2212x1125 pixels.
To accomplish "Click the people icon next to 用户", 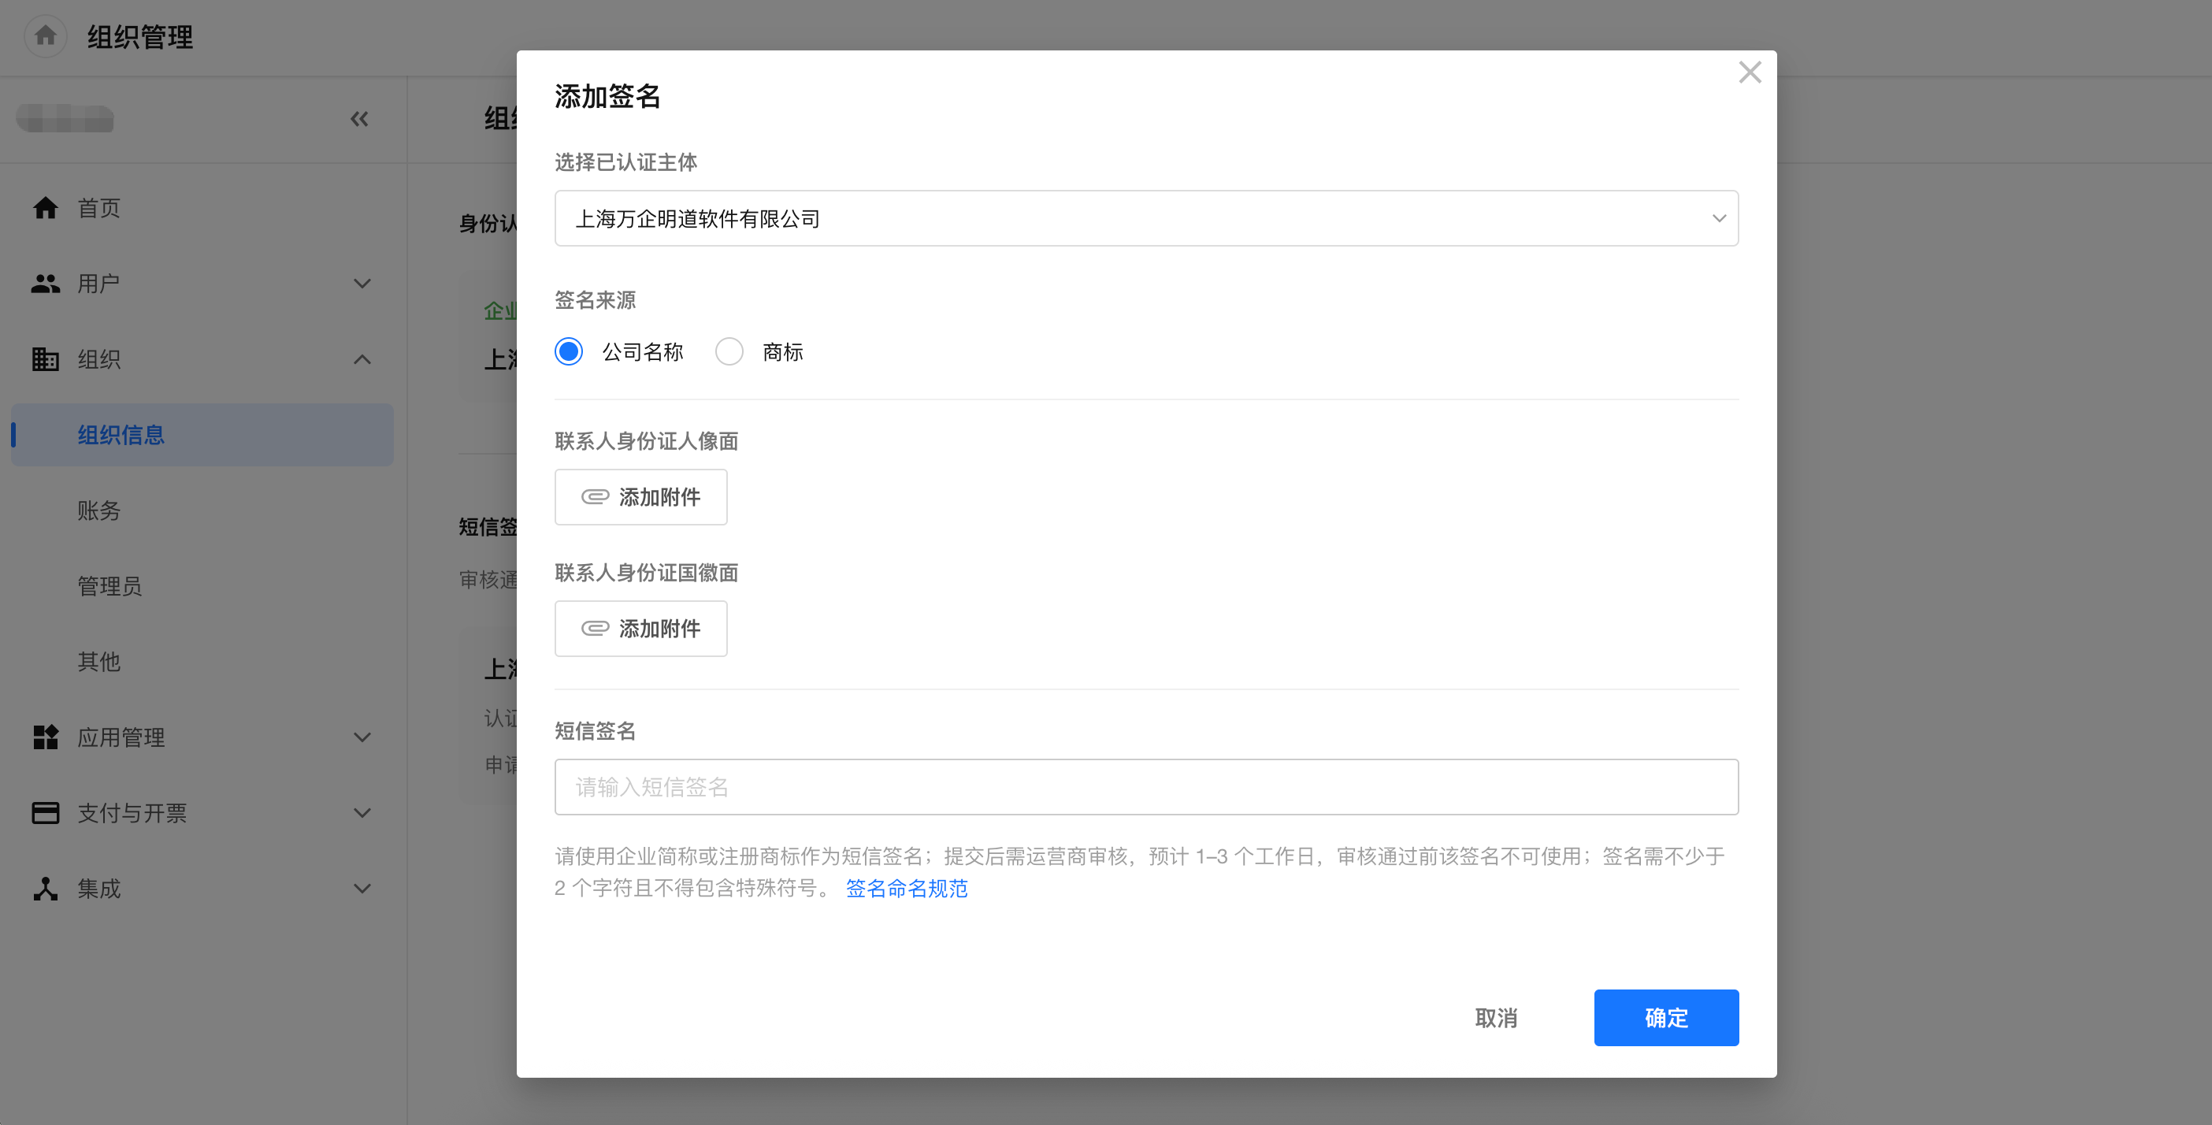I will click(46, 284).
